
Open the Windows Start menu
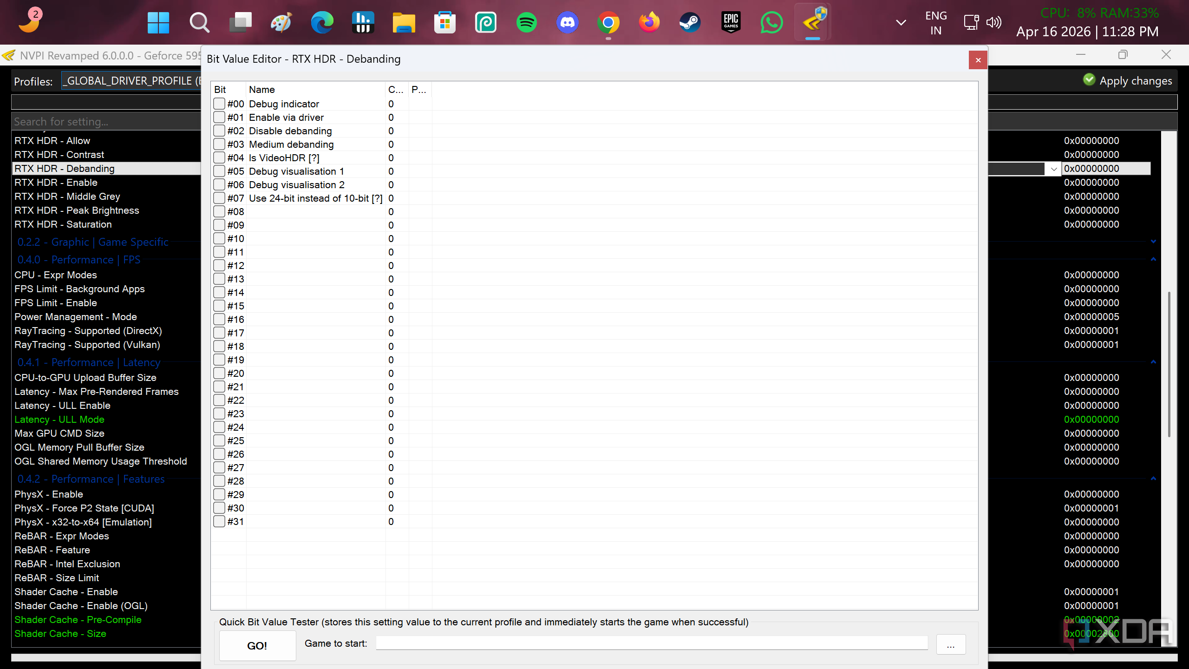click(x=158, y=23)
